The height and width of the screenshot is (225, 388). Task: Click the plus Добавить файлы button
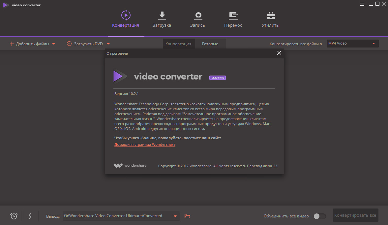(29, 44)
